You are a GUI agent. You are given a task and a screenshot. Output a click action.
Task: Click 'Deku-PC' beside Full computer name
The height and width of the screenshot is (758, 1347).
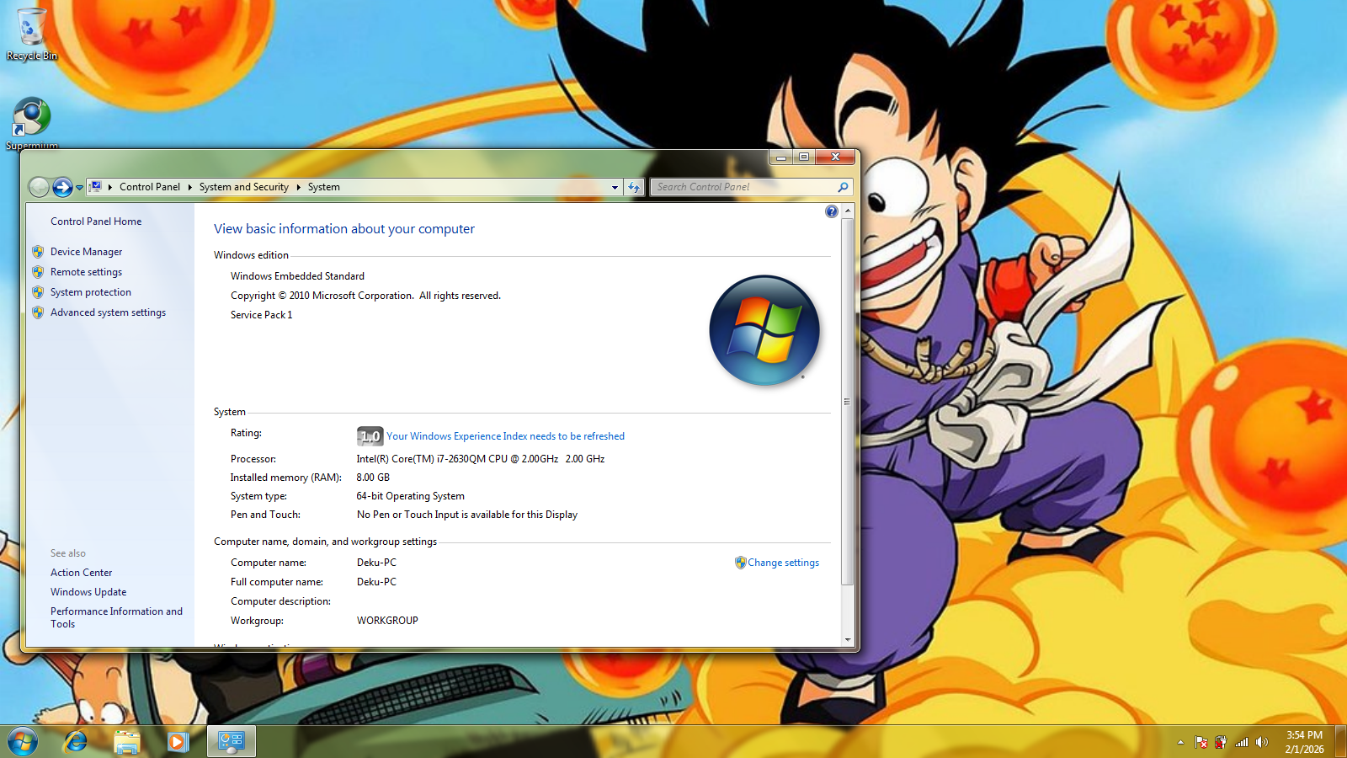tap(376, 582)
